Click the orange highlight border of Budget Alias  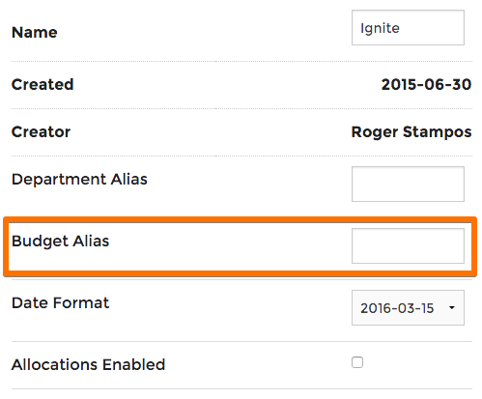coord(241,220)
